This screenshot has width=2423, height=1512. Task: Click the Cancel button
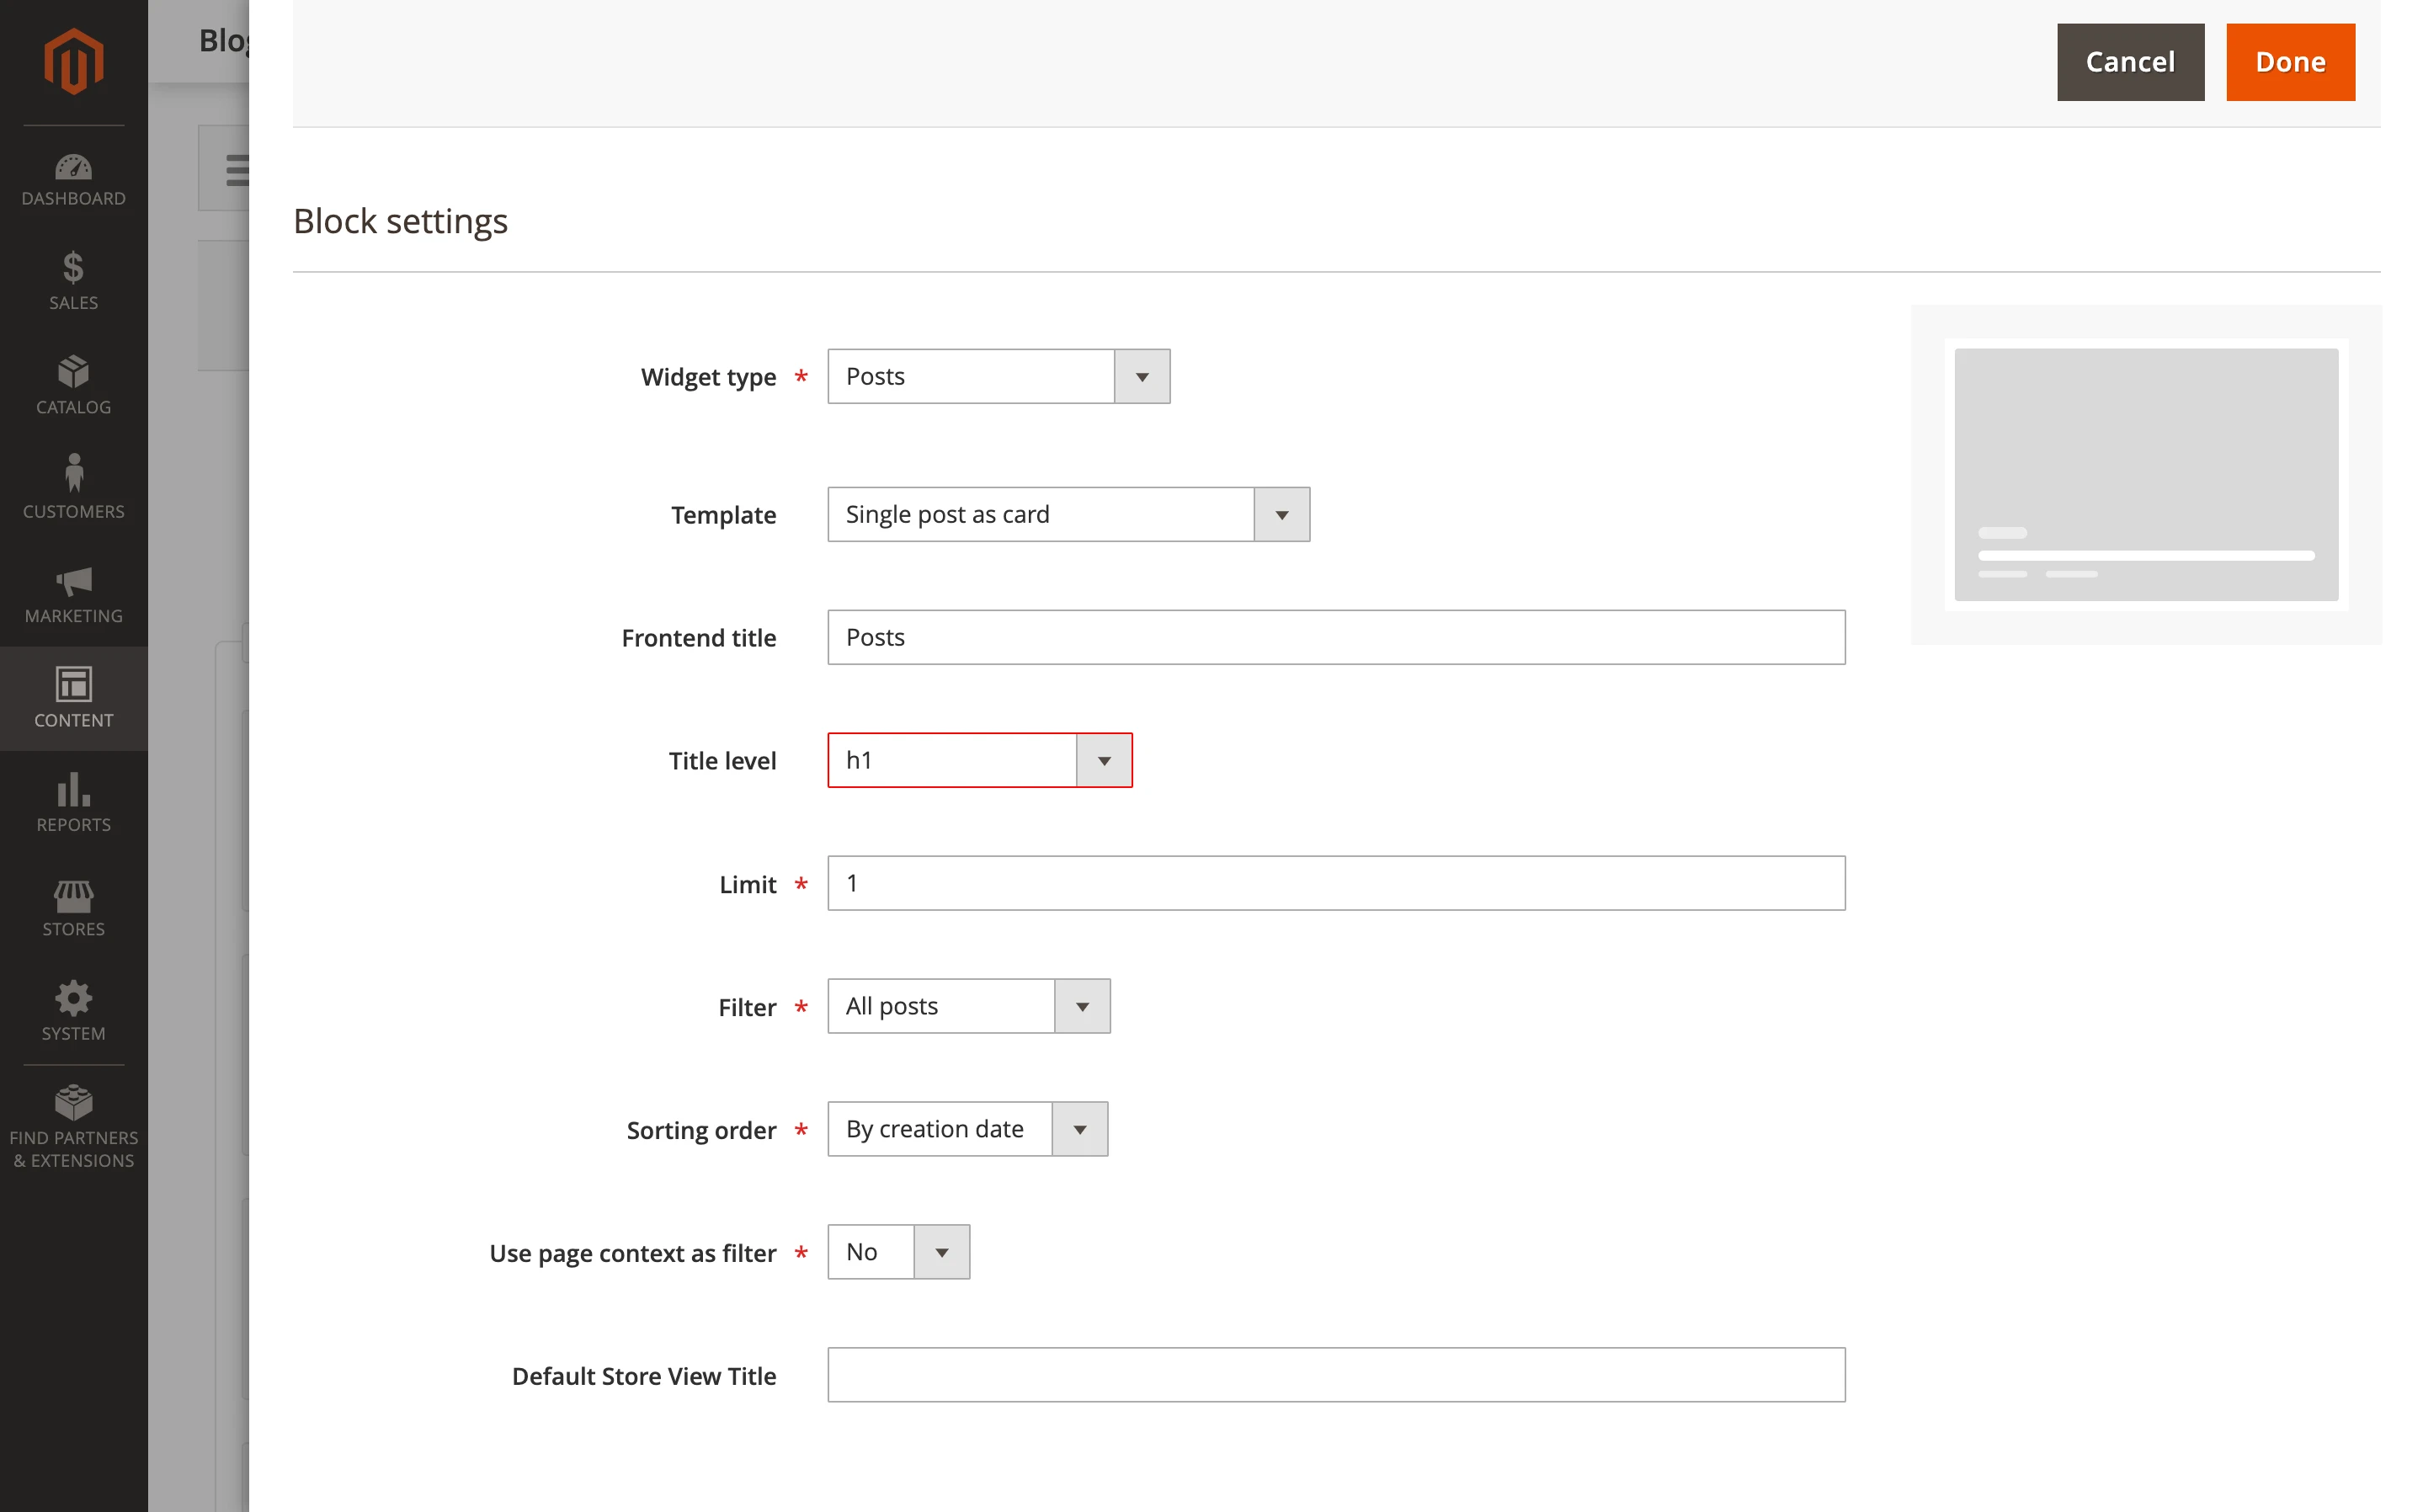[x=2129, y=62]
